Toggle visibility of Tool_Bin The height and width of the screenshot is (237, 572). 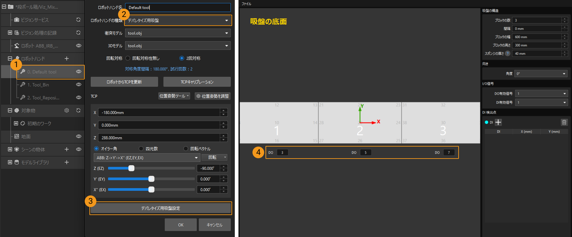pyautogui.click(x=79, y=84)
